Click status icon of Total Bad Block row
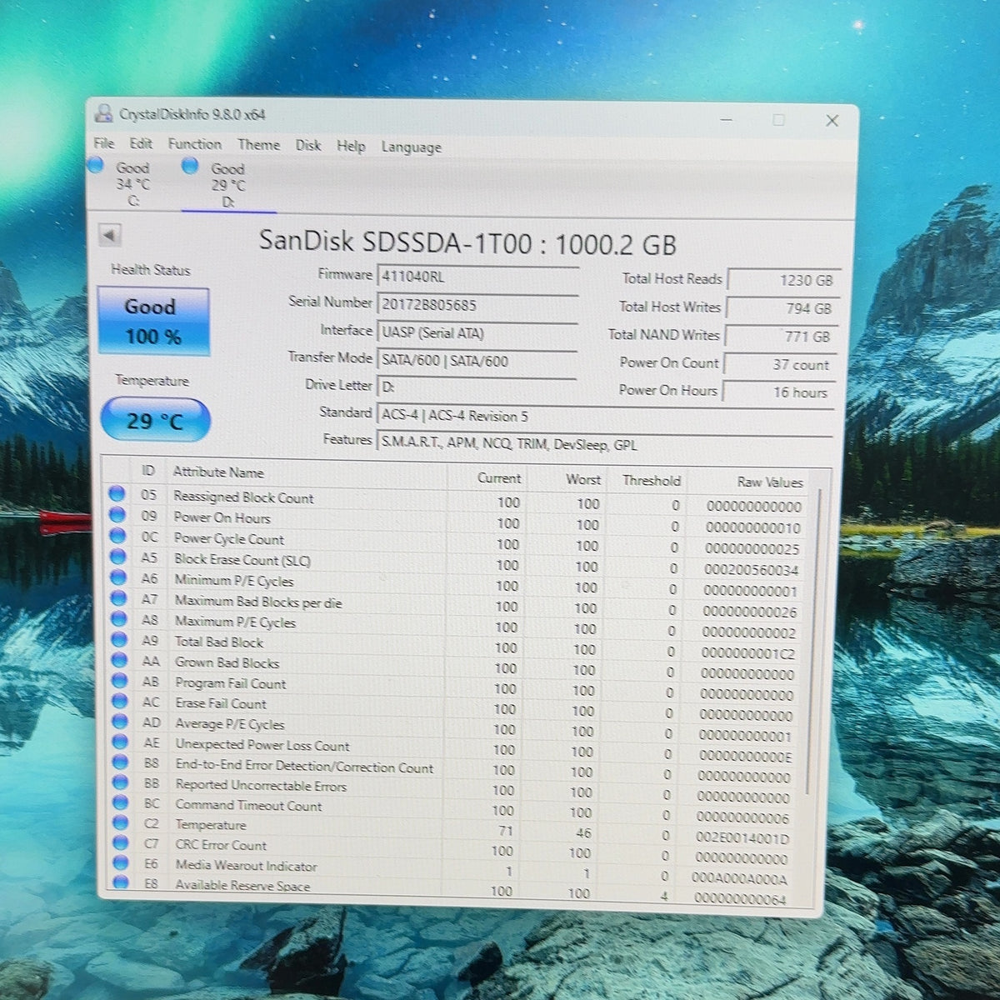The image size is (1000, 1000). pos(118,640)
